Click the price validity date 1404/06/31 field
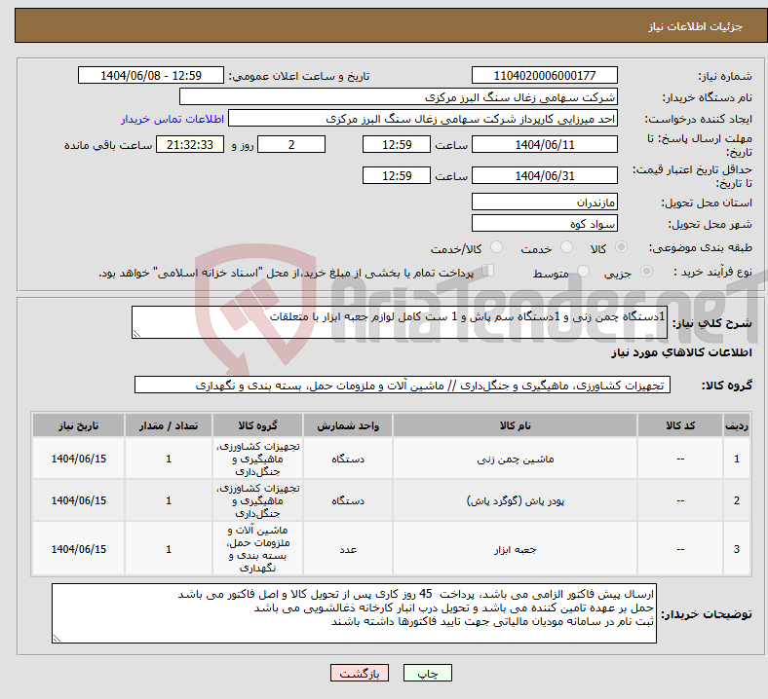This screenshot has height=699, width=768. pos(544,175)
